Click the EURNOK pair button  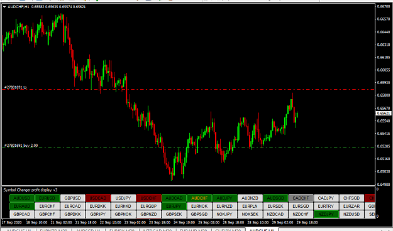coord(199,207)
